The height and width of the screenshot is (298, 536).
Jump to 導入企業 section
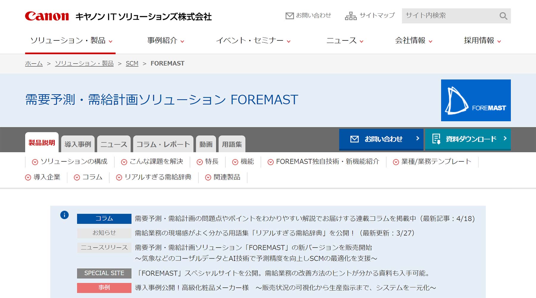47,177
